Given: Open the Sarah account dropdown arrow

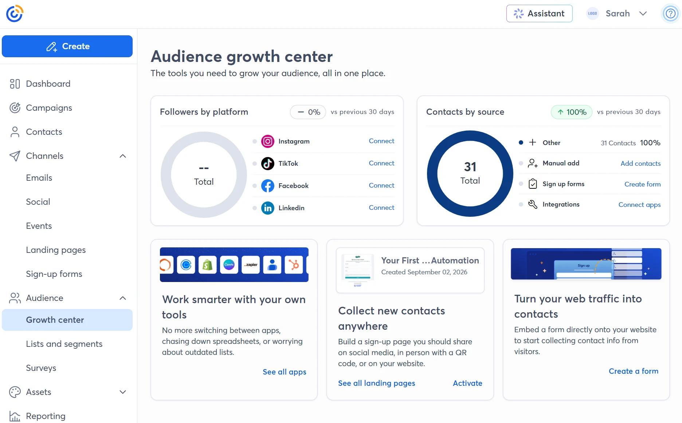Looking at the screenshot, I should 643,14.
